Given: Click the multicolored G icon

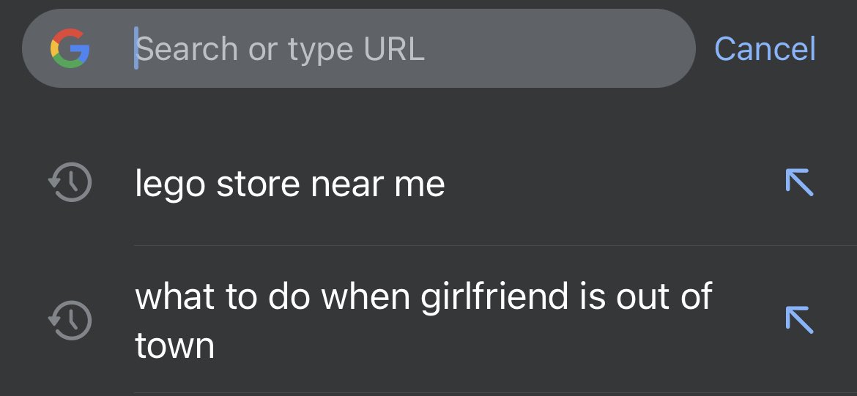Looking at the screenshot, I should pos(70,48).
